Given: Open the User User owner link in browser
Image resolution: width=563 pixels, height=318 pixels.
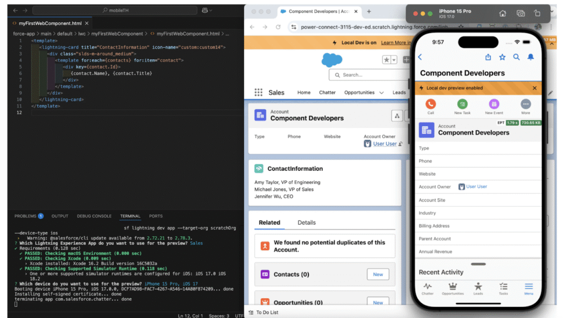Looking at the screenshot, I should tap(384, 144).
